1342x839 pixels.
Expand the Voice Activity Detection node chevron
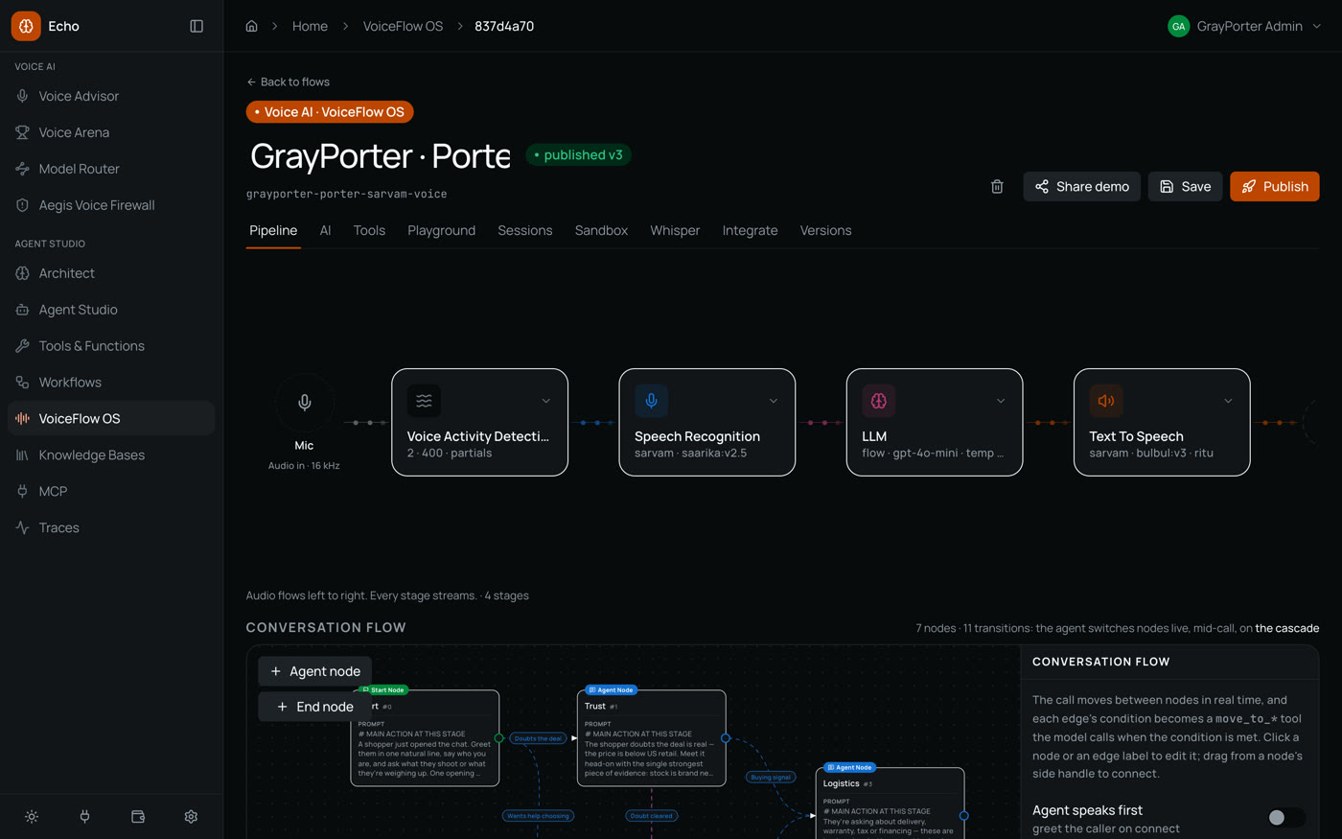click(545, 401)
